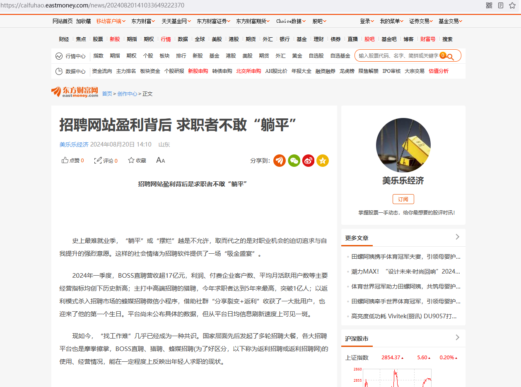Expand the Choice数据 dropdown
The width and height of the screenshot is (521, 387).
tap(291, 21)
